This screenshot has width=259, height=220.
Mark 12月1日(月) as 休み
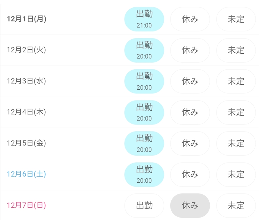190,19
